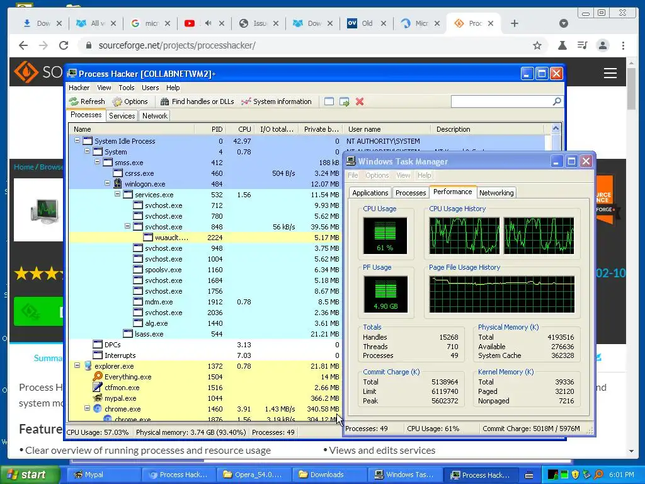Select the wuauclt process row

coord(205,238)
